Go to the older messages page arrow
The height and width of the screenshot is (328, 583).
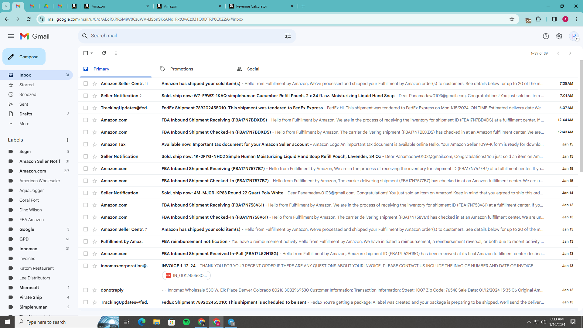[570, 53]
